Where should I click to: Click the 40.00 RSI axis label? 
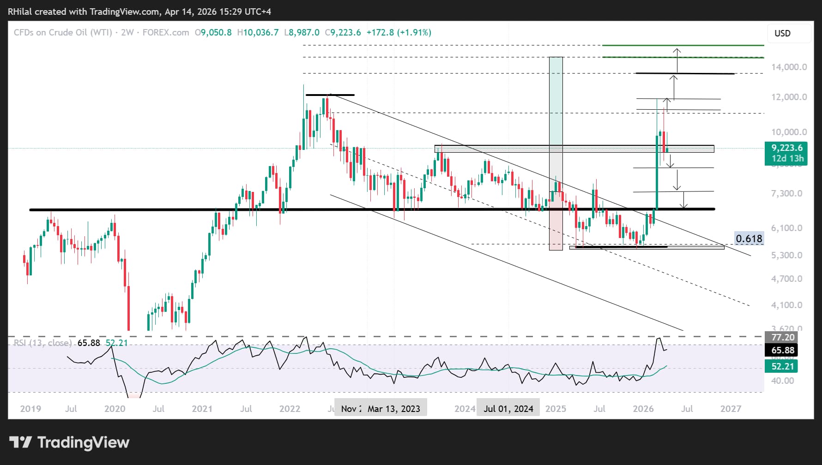pyautogui.click(x=783, y=381)
